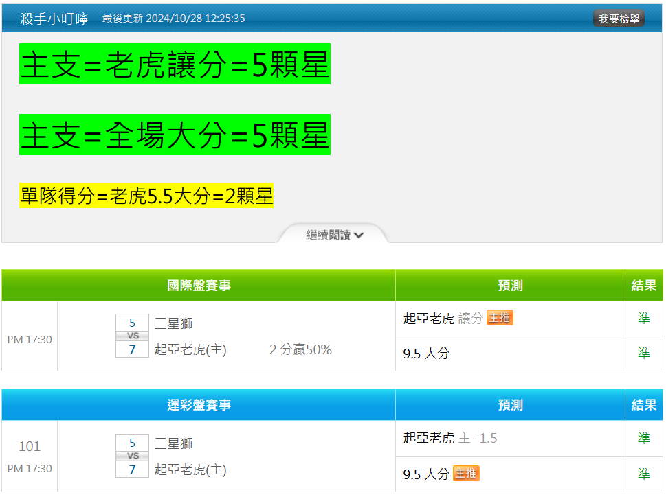Click team 三星獅 in 運彩盤 match
The image size is (666, 497).
click(173, 443)
